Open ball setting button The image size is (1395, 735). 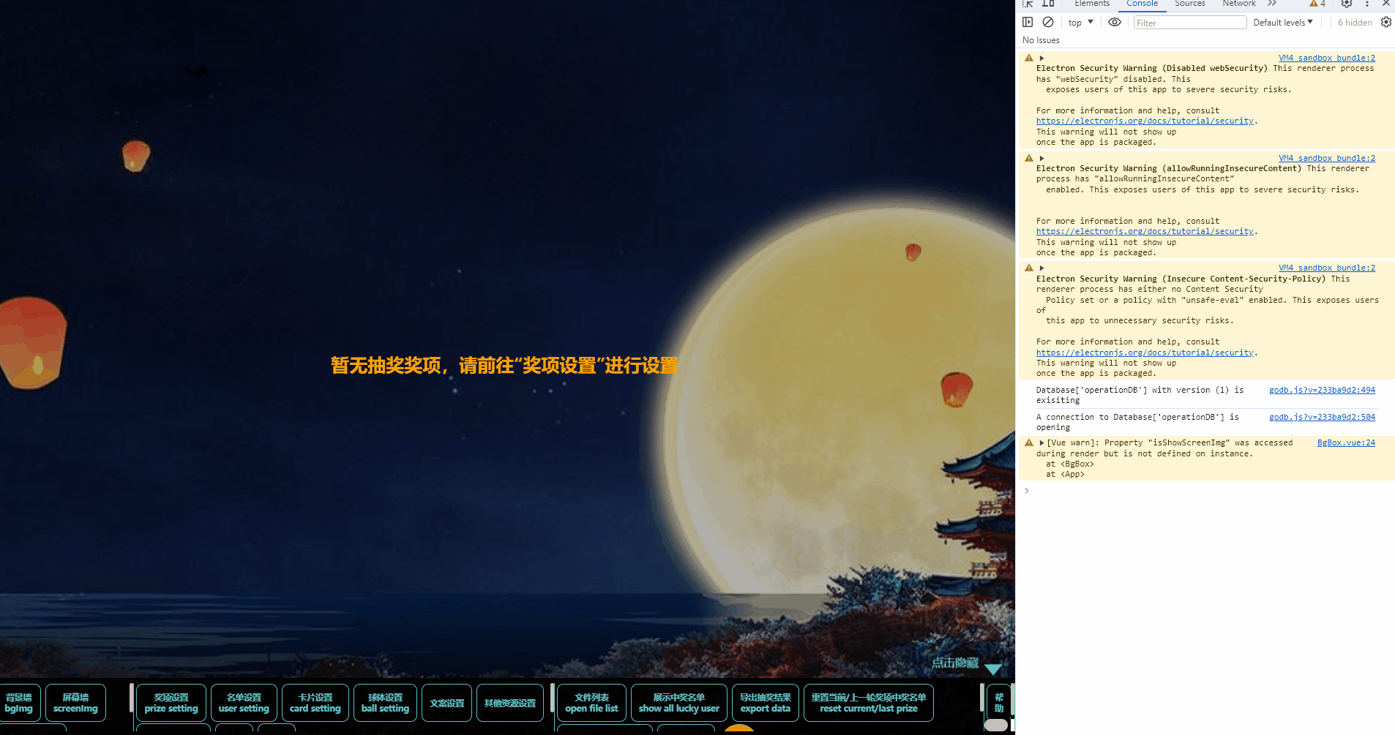pyautogui.click(x=385, y=703)
